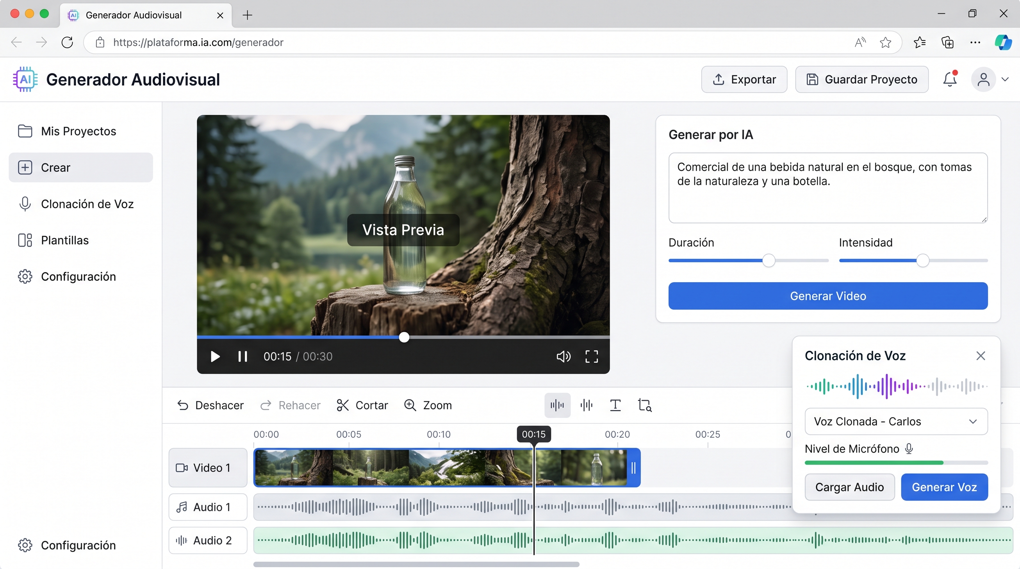
Task: Click Guardar Proyecto button
Action: (862, 80)
